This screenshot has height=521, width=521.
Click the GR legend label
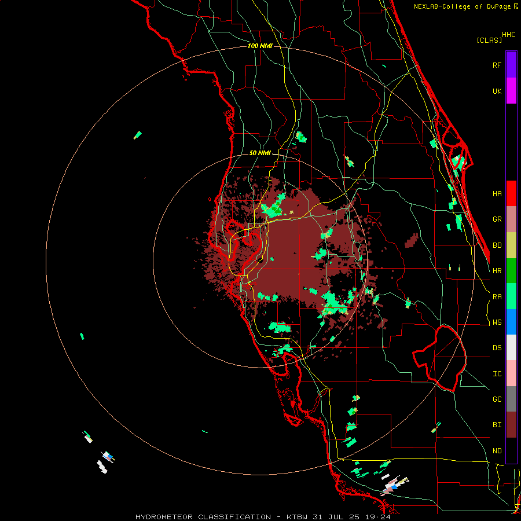[x=497, y=219]
